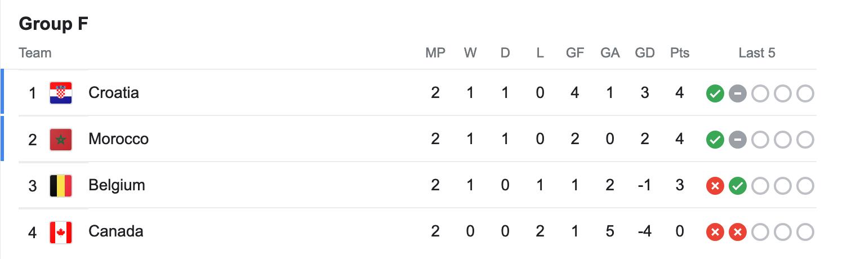Click the GD column header

point(645,53)
